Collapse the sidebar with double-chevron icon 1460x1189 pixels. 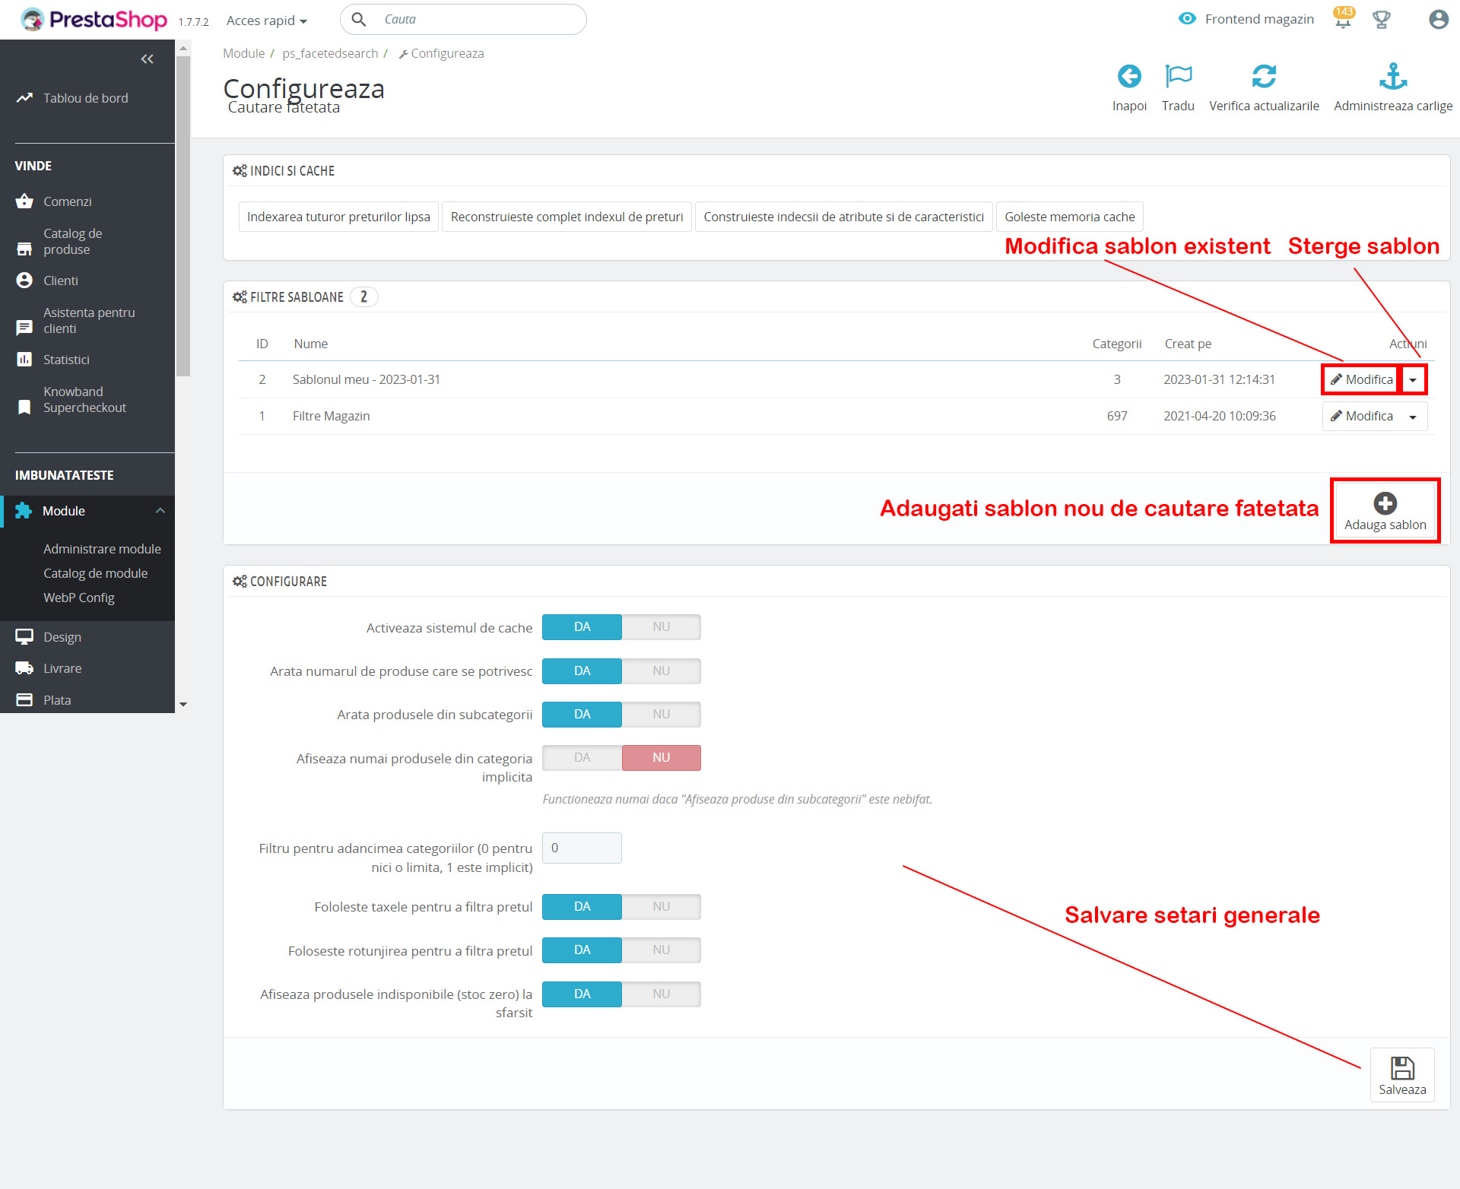click(148, 59)
